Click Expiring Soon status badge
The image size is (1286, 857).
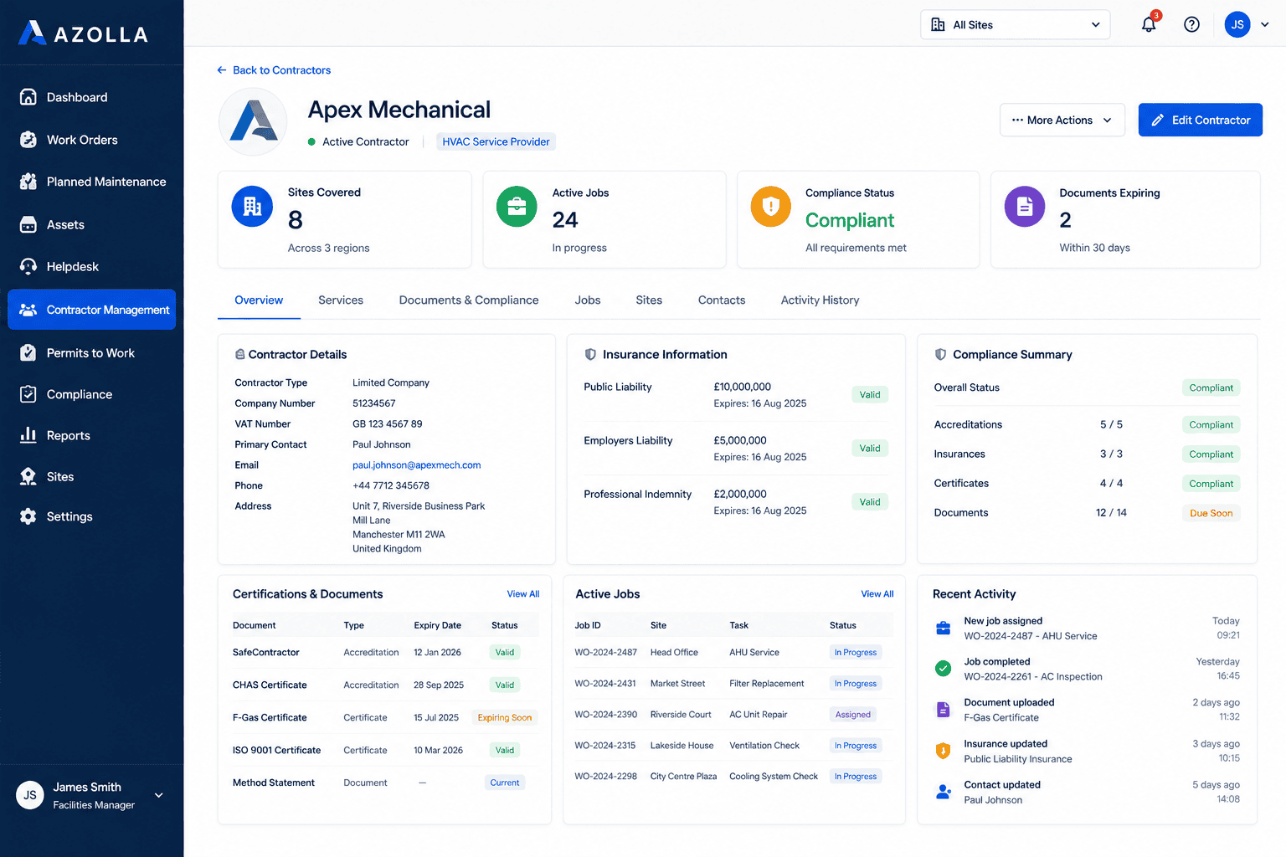[505, 717]
